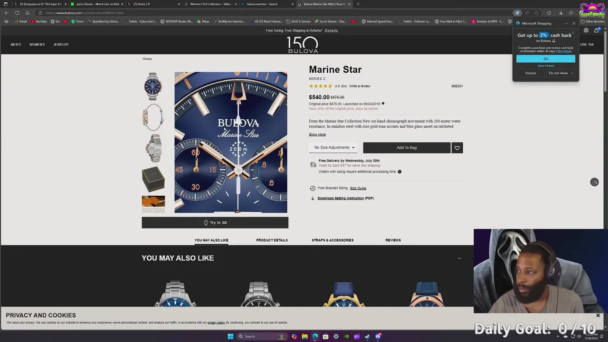This screenshot has height=342, width=608.
Task: Click Snooze in shopping popup
Action: pyautogui.click(x=531, y=73)
